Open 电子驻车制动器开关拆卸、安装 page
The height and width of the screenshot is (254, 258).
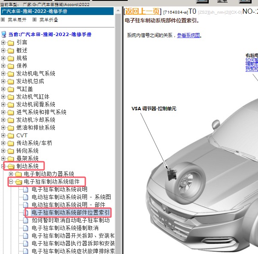point(73,236)
